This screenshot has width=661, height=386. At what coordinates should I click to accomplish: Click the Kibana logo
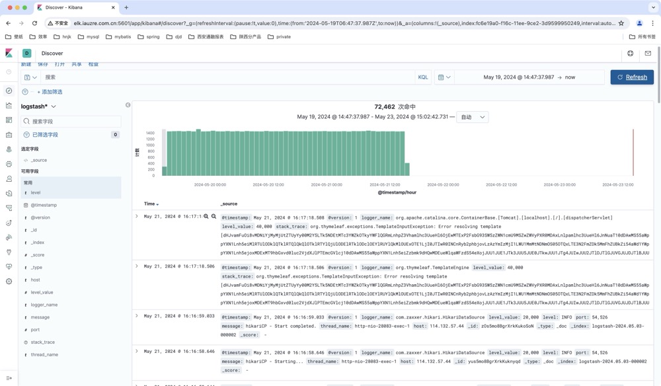point(9,53)
